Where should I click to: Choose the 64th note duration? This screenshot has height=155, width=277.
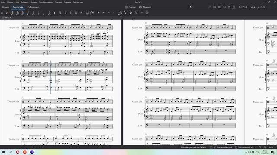[13, 13]
